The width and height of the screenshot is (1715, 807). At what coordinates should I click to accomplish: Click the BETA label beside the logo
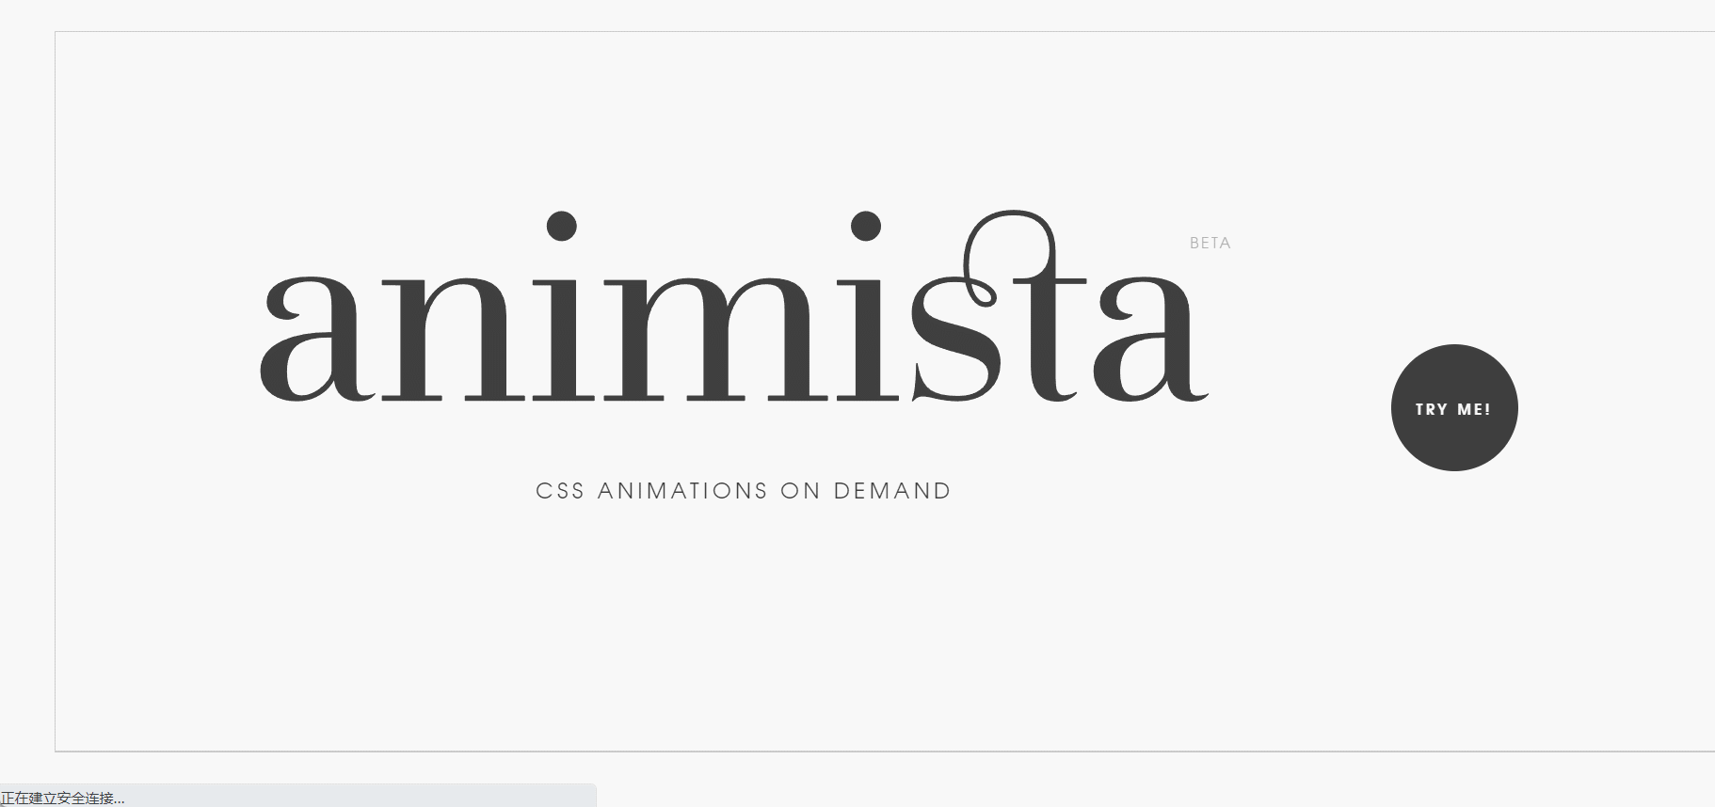click(1210, 243)
